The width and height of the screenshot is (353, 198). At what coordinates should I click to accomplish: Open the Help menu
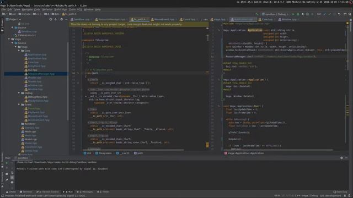point(98,10)
